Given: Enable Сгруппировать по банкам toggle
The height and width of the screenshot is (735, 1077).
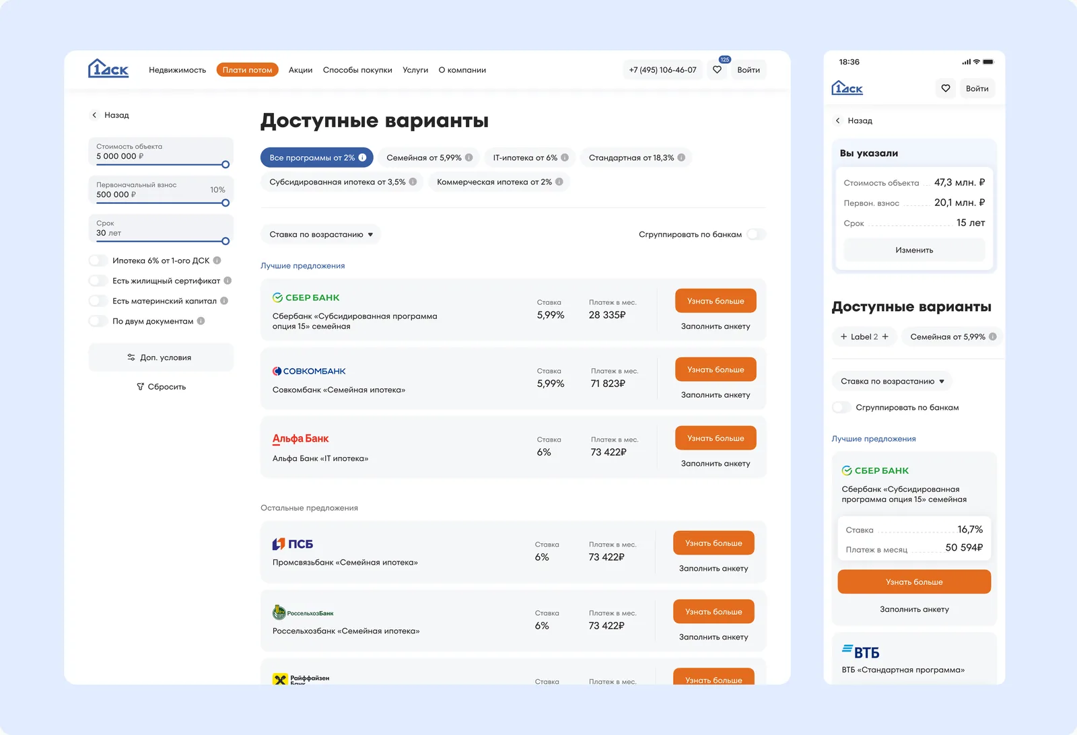Looking at the screenshot, I should coord(755,234).
